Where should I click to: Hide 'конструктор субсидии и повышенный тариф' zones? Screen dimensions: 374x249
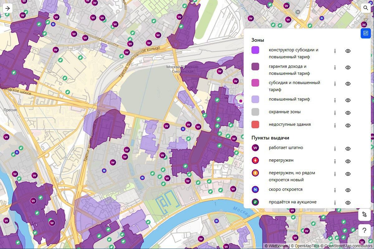click(x=348, y=51)
